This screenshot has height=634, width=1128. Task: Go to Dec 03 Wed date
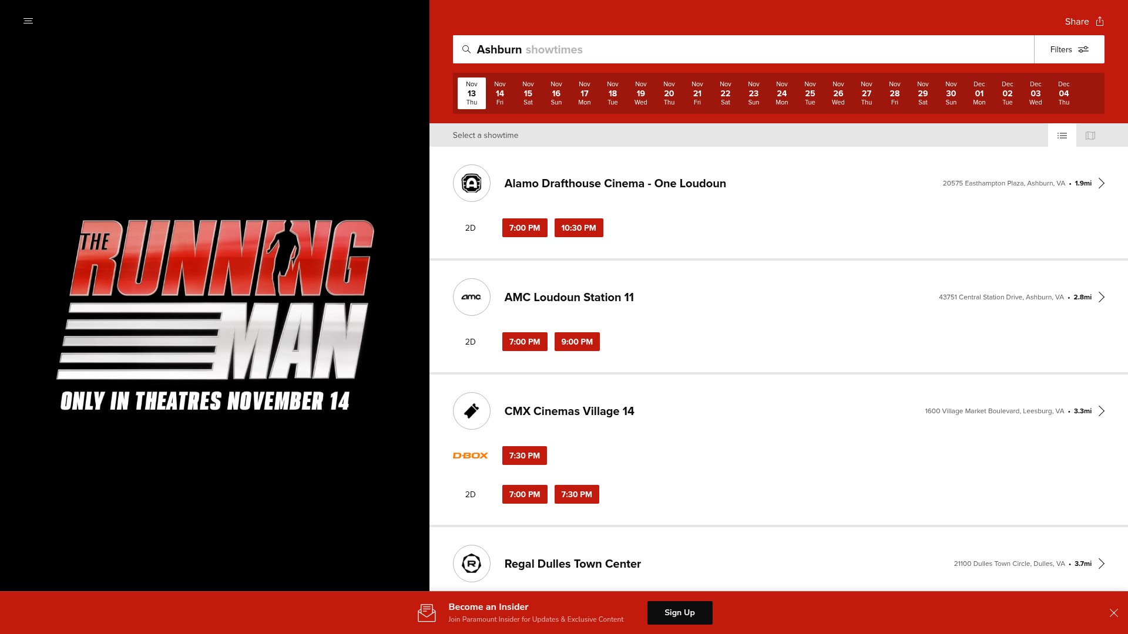point(1036,93)
